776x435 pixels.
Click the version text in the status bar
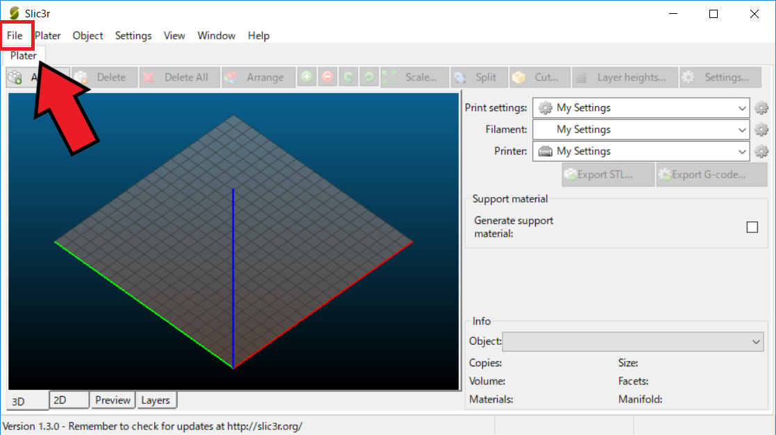tap(153, 426)
